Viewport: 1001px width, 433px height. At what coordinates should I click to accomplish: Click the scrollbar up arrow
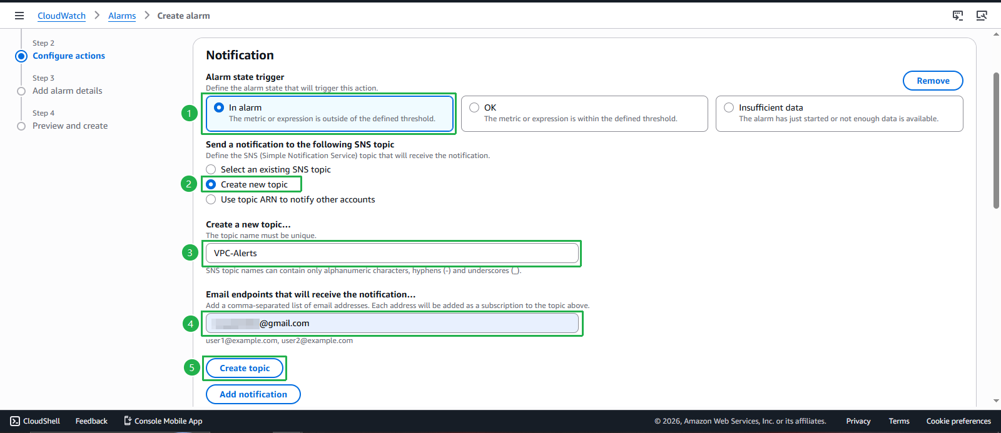tap(996, 34)
